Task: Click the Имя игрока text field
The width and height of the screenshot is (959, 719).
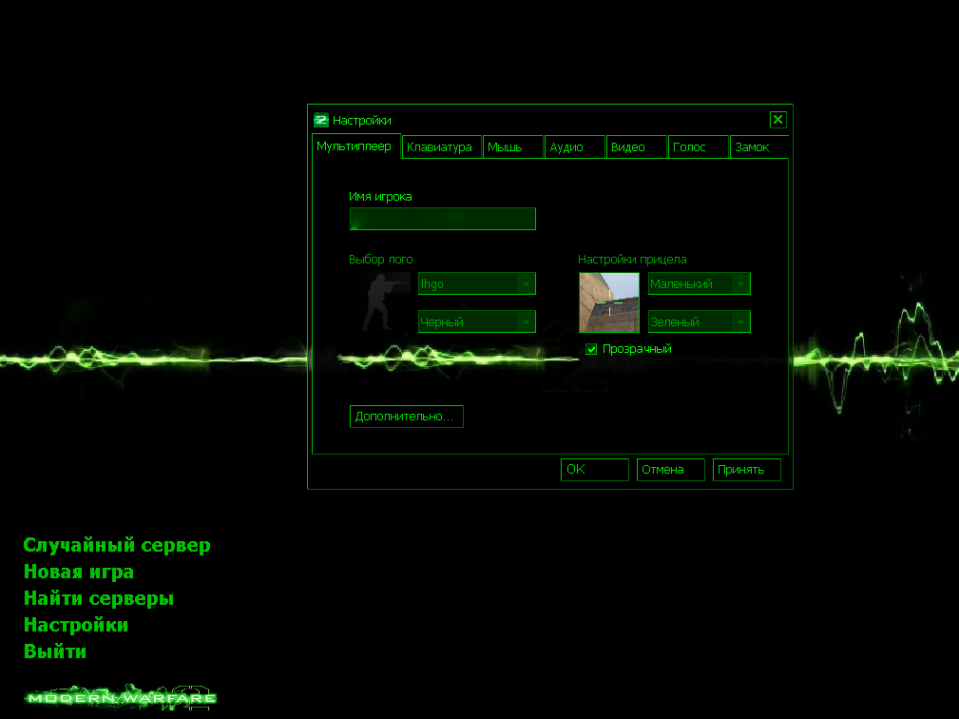Action: (x=443, y=219)
